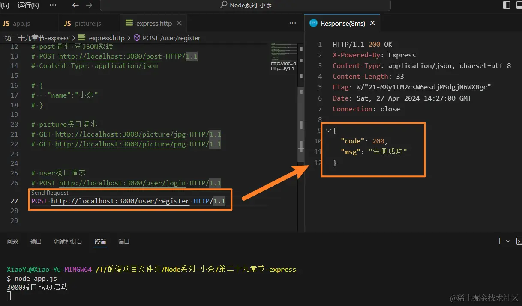Click the 3000端口成功启动 terminal output
The image size is (522, 306).
[37, 287]
